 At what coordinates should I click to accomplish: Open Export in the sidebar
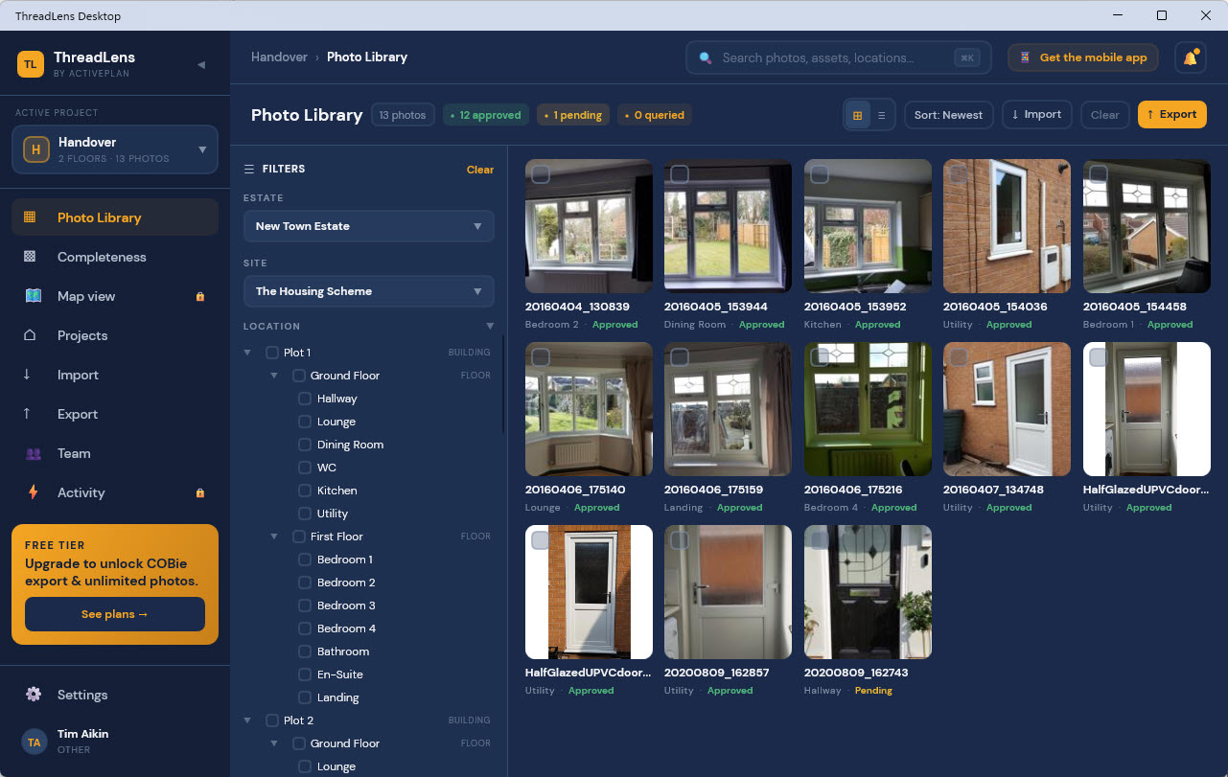(x=115, y=414)
